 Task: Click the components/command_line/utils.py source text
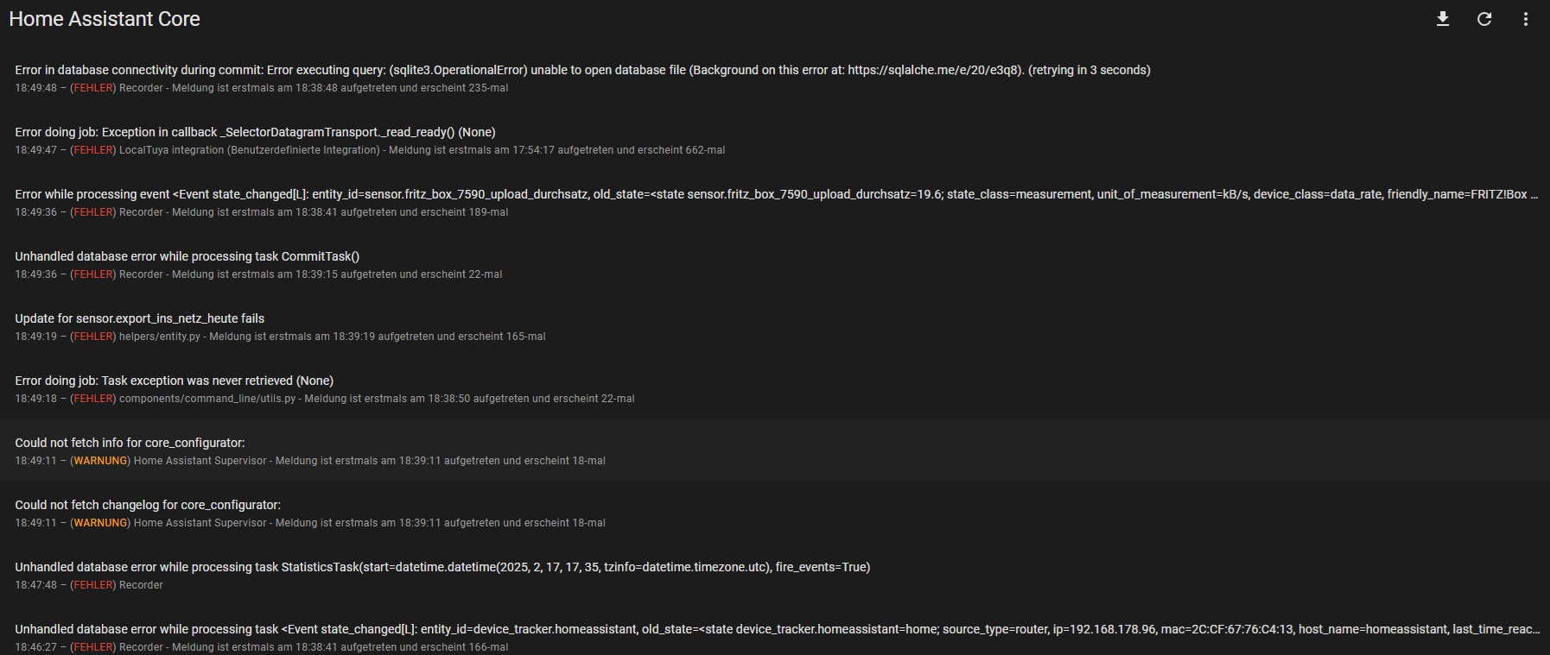point(207,399)
